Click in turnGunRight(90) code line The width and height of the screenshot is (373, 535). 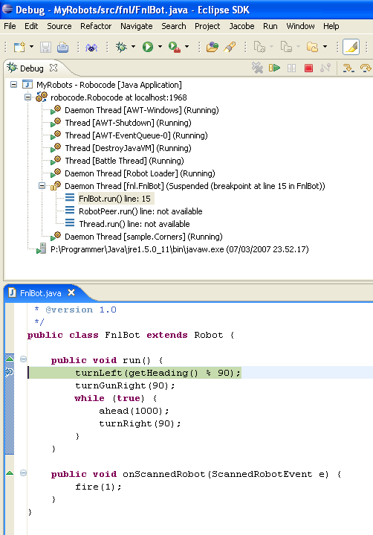pos(125,385)
